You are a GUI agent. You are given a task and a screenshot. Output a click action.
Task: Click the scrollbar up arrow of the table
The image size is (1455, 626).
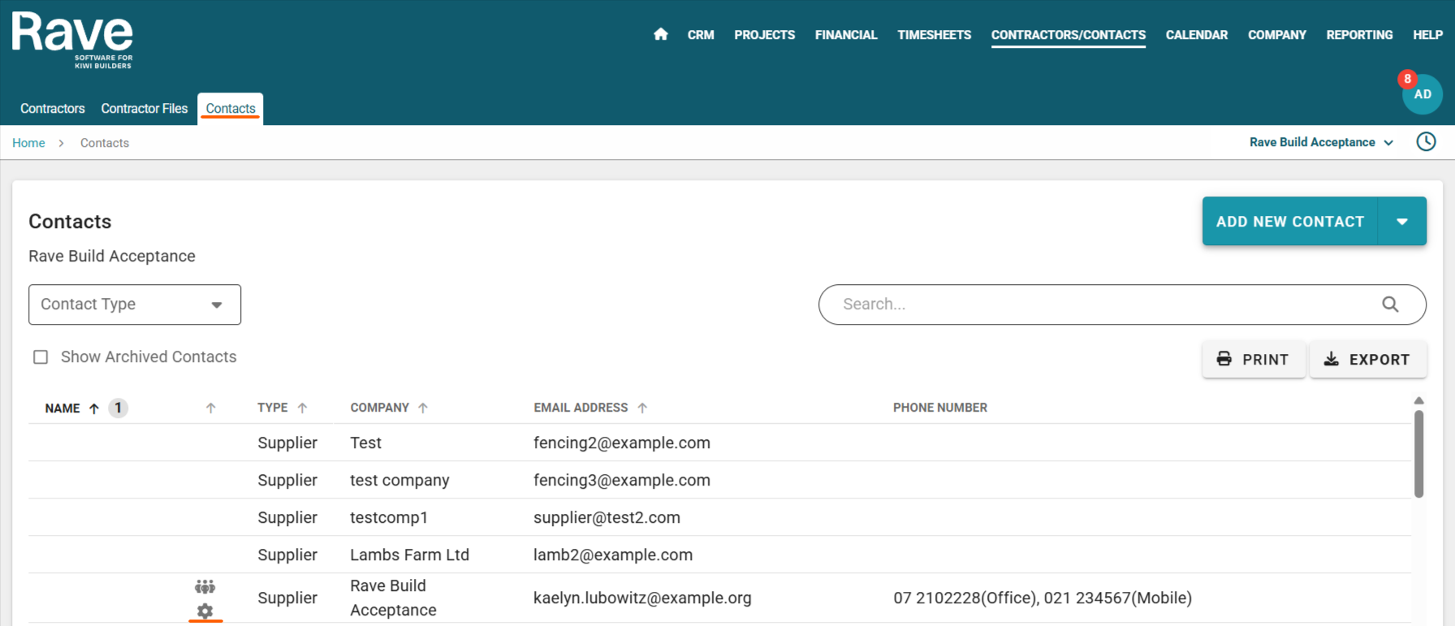point(1418,400)
